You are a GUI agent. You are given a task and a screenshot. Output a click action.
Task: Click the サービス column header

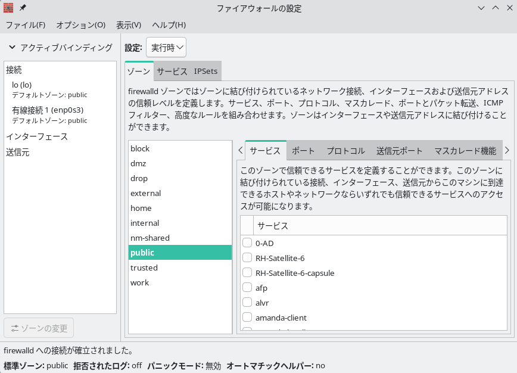coord(272,226)
